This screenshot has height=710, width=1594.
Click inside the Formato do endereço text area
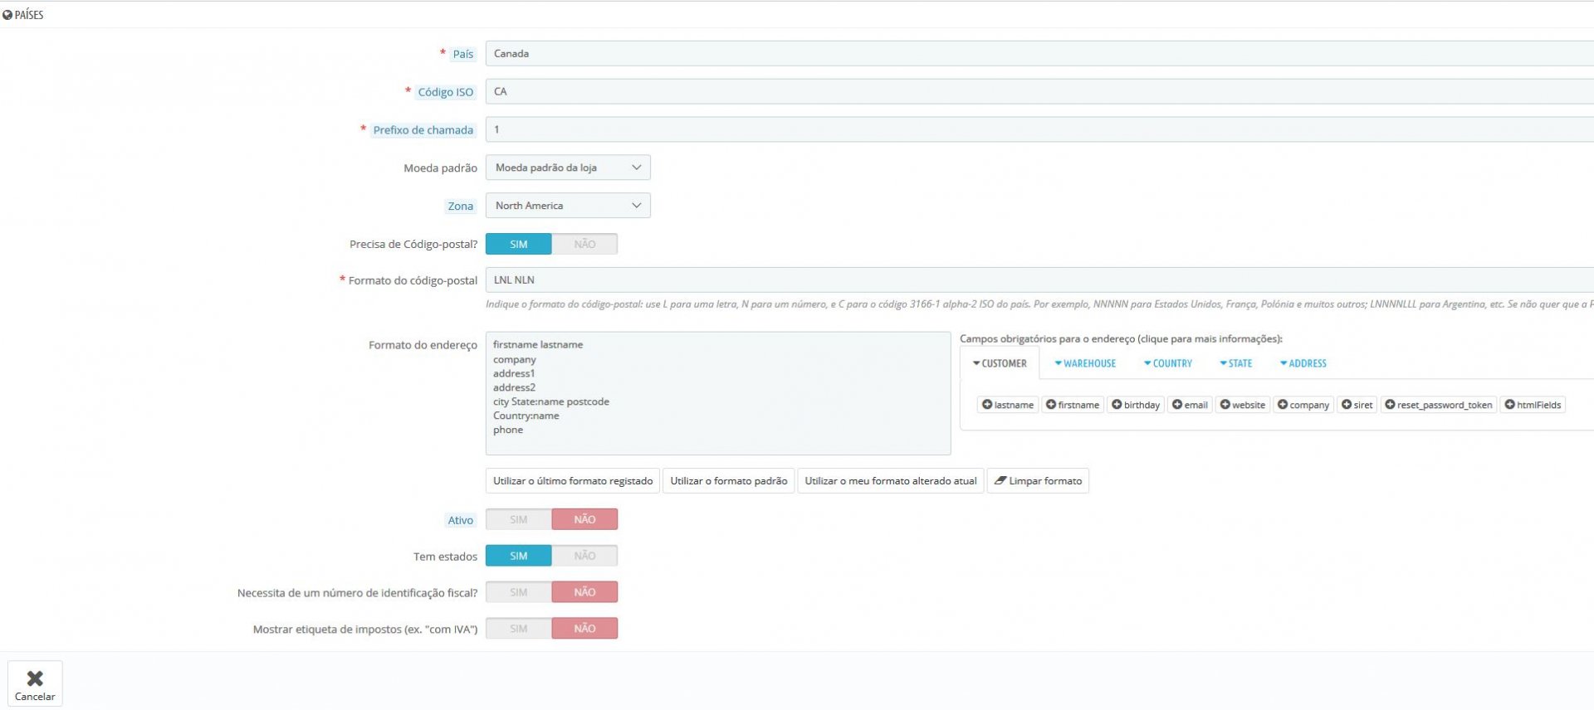718,393
